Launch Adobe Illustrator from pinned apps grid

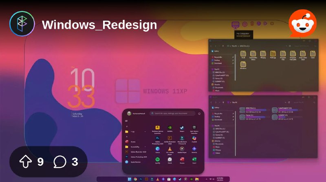[x=170, y=140]
